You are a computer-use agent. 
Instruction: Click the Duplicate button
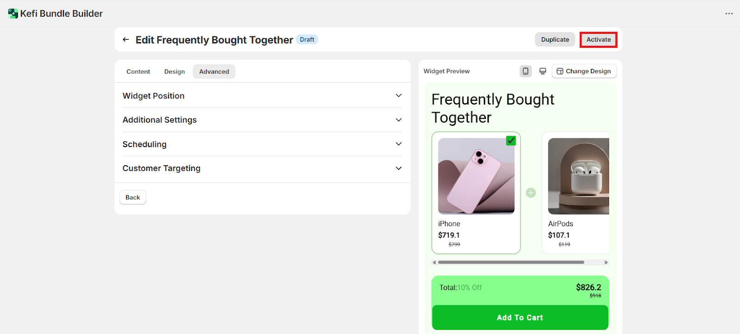(x=555, y=40)
